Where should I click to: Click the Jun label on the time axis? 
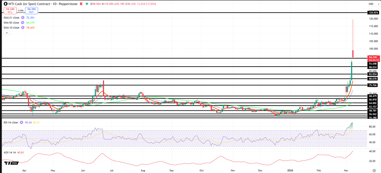pos(83,170)
